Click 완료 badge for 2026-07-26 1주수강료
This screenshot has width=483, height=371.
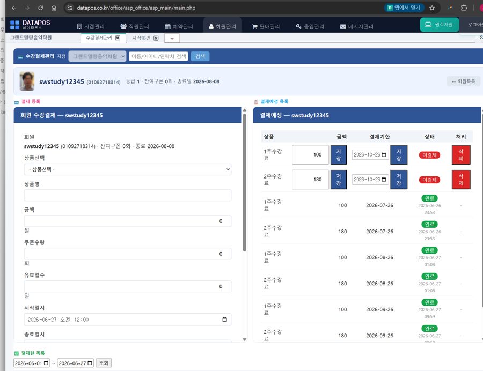point(429,198)
